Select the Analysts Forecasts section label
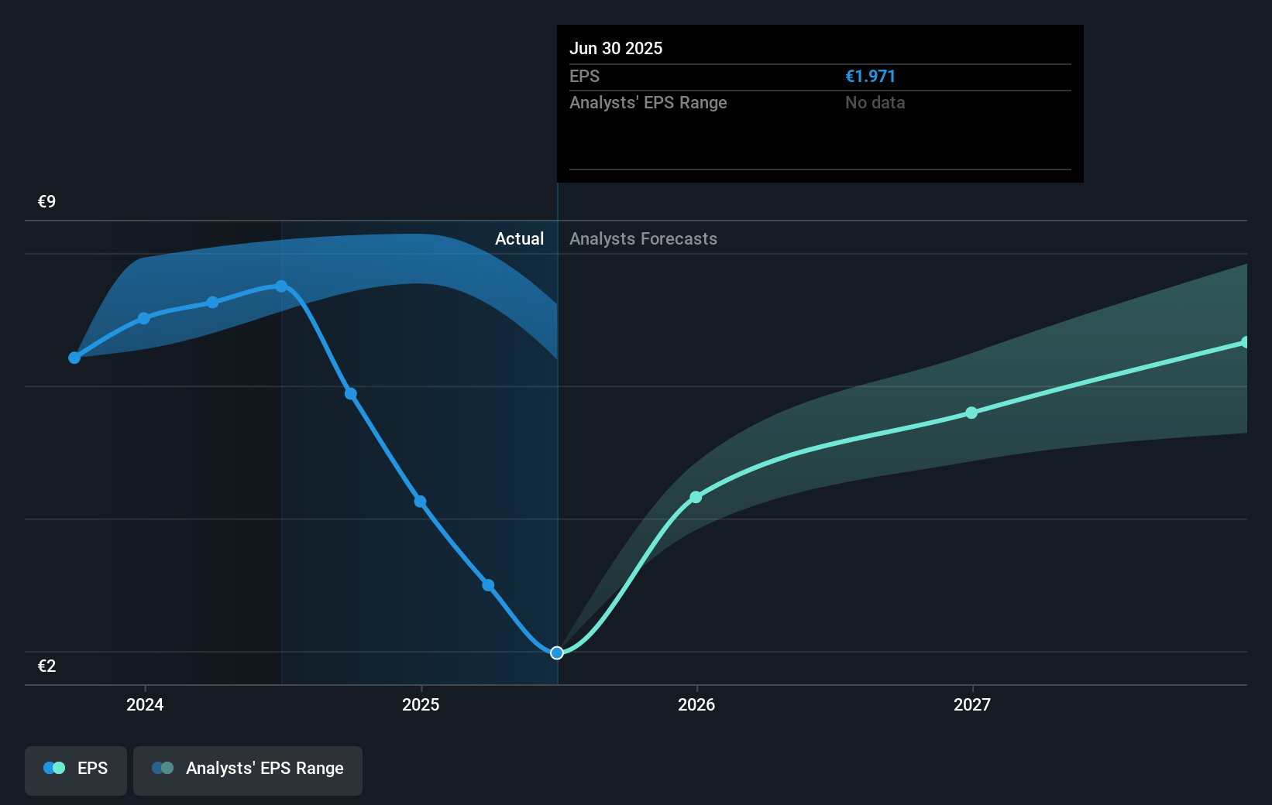The image size is (1272, 805). (x=642, y=238)
